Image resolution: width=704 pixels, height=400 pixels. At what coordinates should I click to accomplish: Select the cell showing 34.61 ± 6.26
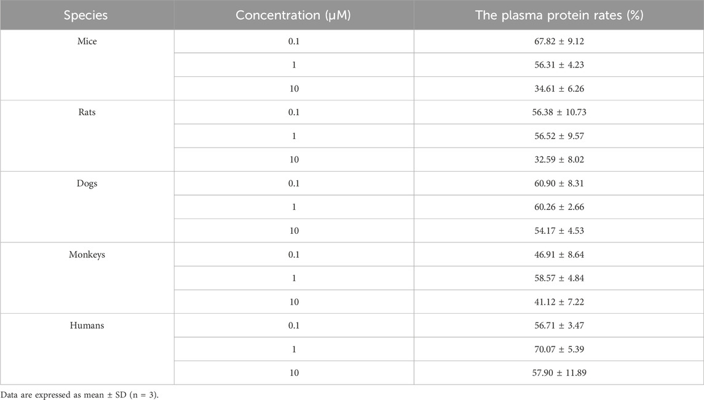coord(559,89)
